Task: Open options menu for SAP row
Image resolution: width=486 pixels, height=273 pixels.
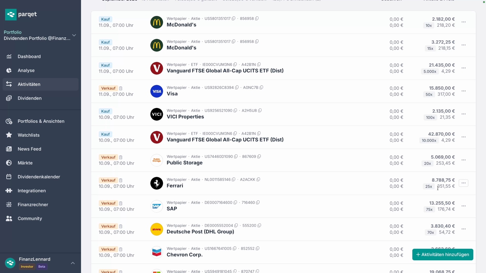Action: tap(464, 206)
